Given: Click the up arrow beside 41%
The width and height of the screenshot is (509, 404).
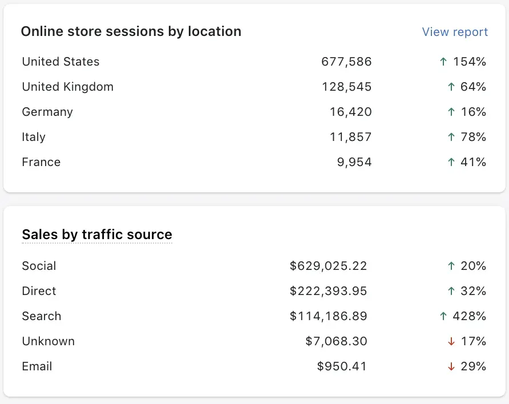Looking at the screenshot, I should click(451, 162).
